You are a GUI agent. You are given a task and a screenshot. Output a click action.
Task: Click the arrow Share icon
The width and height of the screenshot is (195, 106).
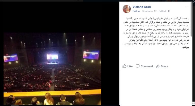pos(158,66)
